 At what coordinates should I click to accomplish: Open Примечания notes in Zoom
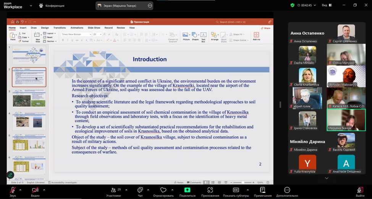pyautogui.click(x=263, y=192)
